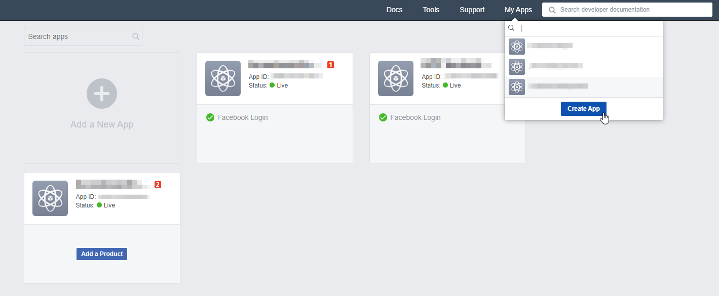Viewport: 719px width, 296px height.
Task: Click the Add a New App label
Action: [102, 124]
